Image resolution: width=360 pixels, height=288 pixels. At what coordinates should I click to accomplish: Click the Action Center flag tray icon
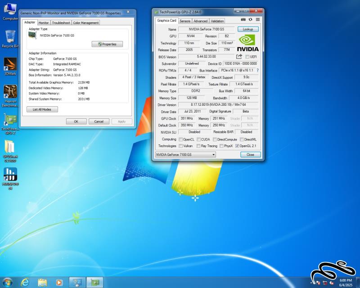pyautogui.click(x=318, y=283)
